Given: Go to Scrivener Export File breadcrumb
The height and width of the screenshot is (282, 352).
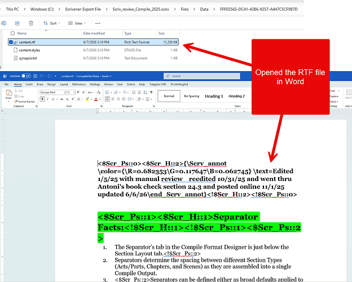Looking at the screenshot, I should (83, 9).
